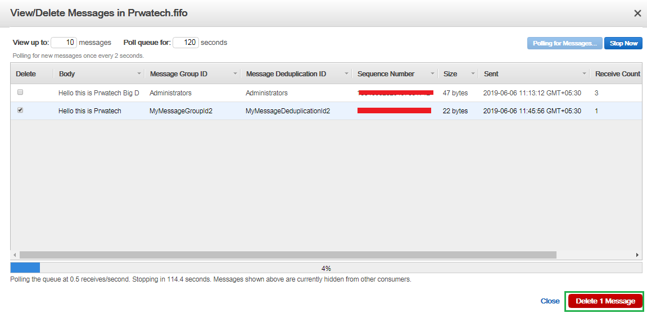Click the 22 bytes size cell
The image size is (647, 313).
[455, 111]
